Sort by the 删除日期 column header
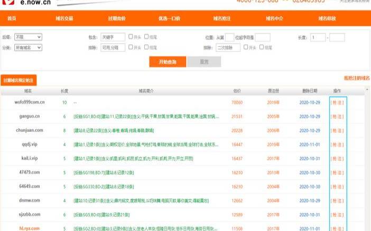371x231 pixels. (310, 91)
